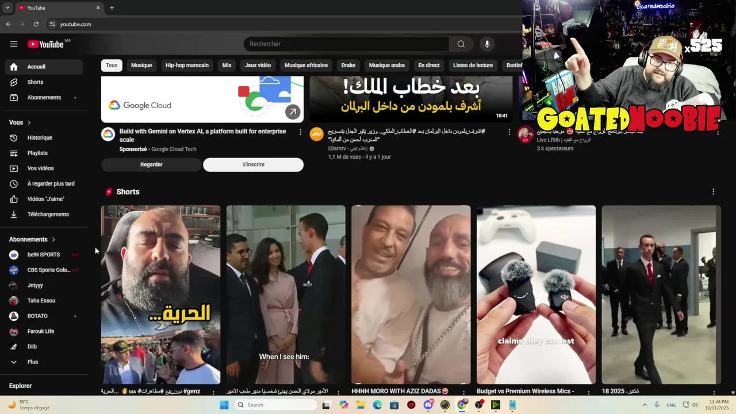Open Google Cloud ad external link arrow
This screenshot has height=414, width=736.
point(293,112)
